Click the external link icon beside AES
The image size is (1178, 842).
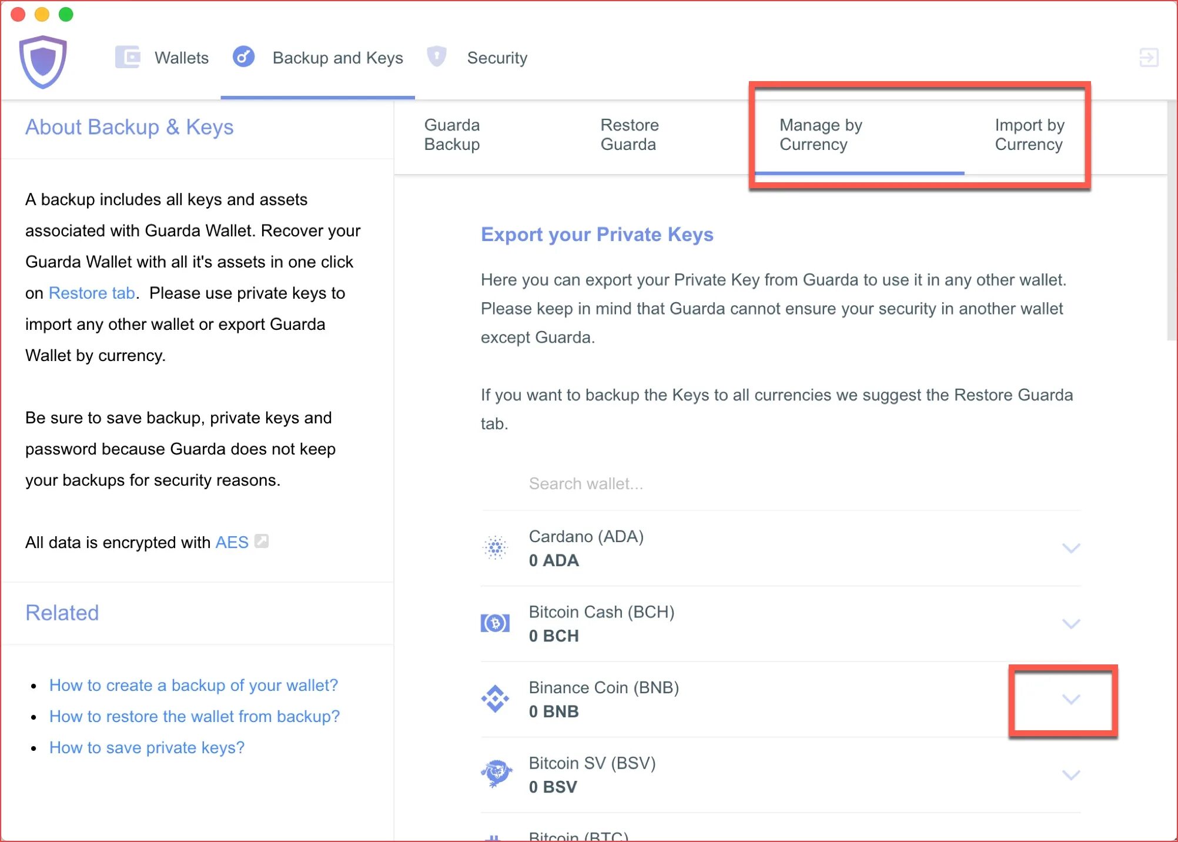coord(262,541)
